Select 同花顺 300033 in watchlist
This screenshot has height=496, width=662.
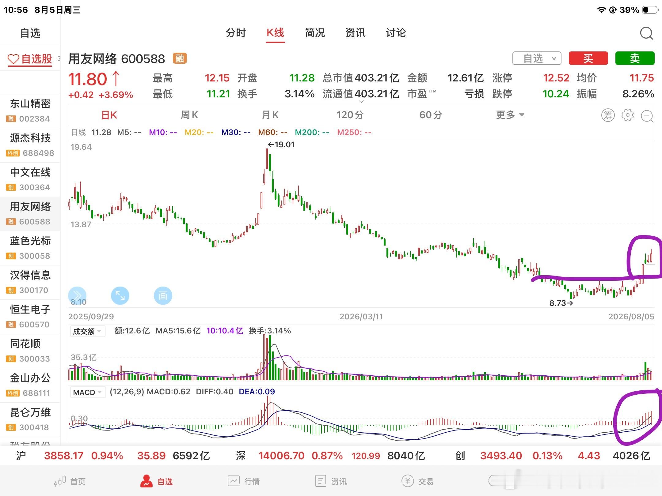[x=30, y=351]
